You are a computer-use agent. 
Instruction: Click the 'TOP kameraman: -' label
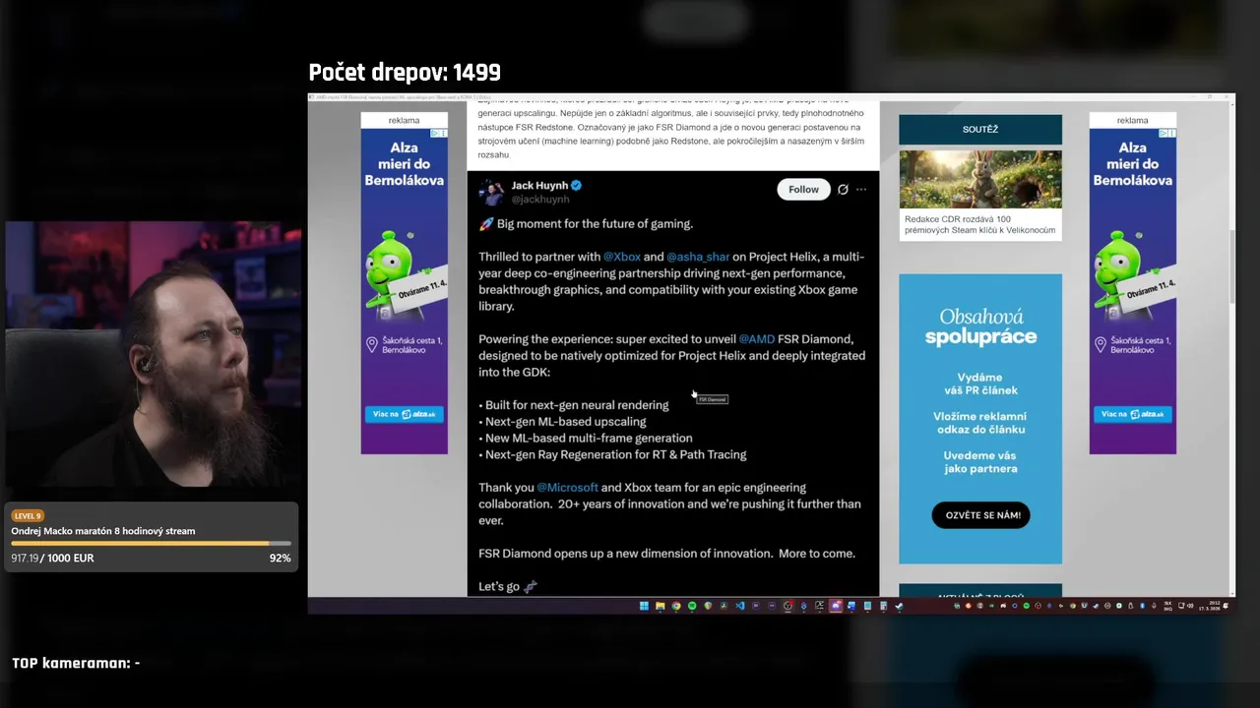(76, 663)
